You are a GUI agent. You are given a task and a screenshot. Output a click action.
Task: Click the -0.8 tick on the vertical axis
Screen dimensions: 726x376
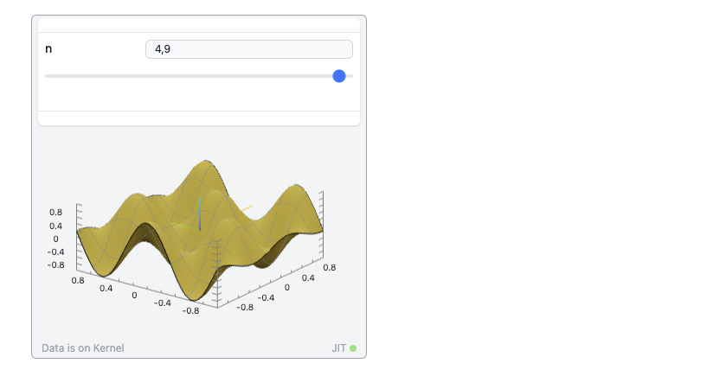click(x=55, y=265)
